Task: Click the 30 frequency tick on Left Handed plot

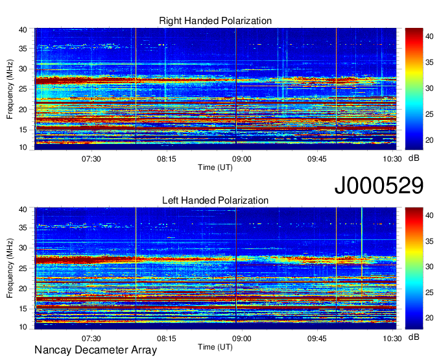Action: (23, 248)
